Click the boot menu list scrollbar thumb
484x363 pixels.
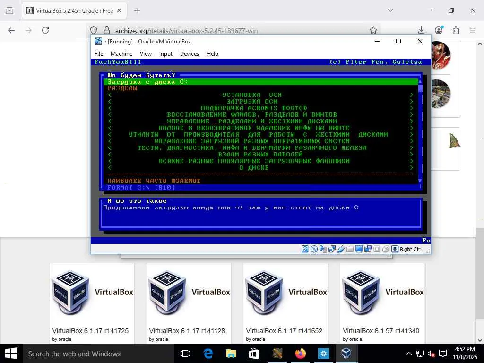click(x=420, y=88)
